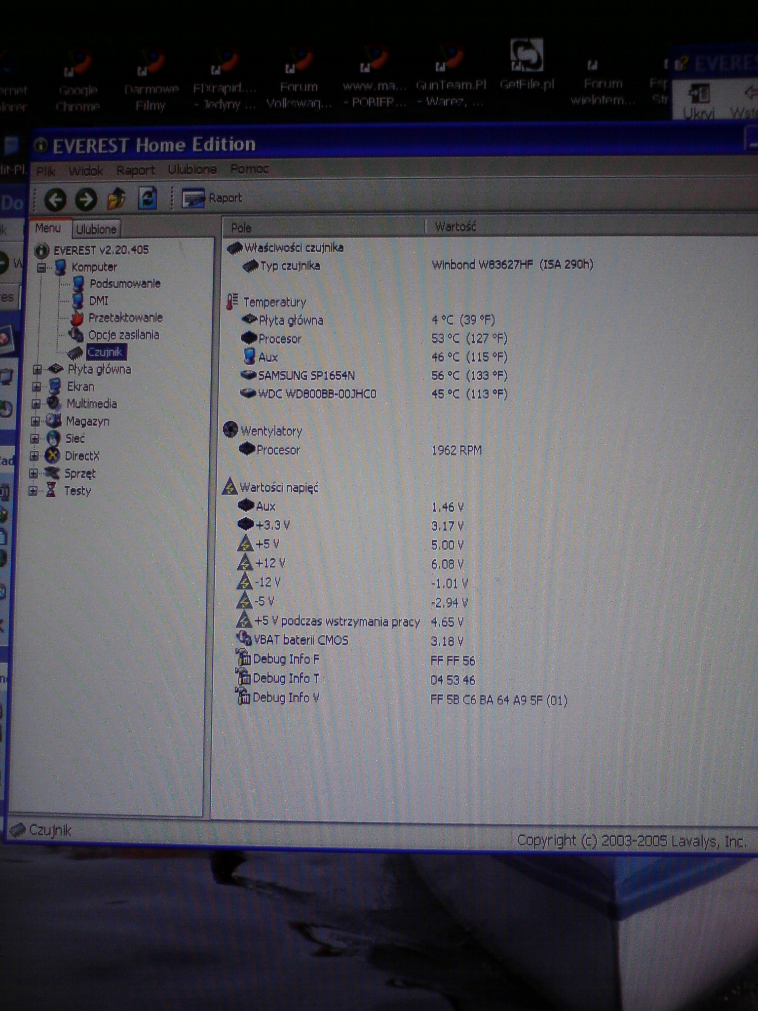Click the Ekran monitor icon in tree
The image size is (758, 1011).
coord(55,386)
